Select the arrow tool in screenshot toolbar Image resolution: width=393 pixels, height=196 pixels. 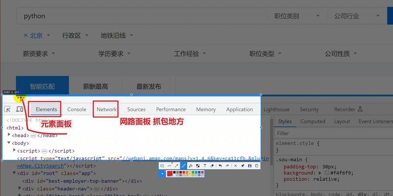[x=176, y=166]
